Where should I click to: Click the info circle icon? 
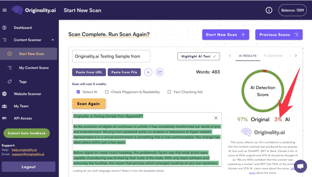269,10
